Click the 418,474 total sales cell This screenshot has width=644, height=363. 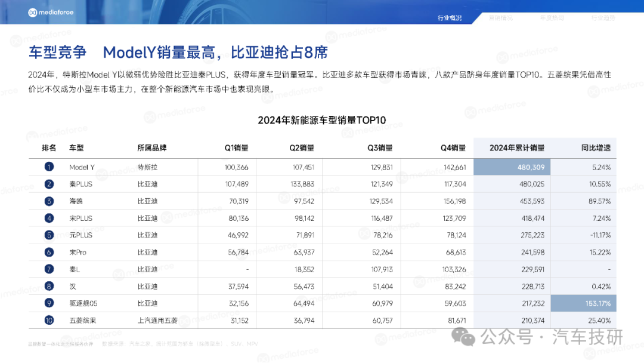coord(532,219)
